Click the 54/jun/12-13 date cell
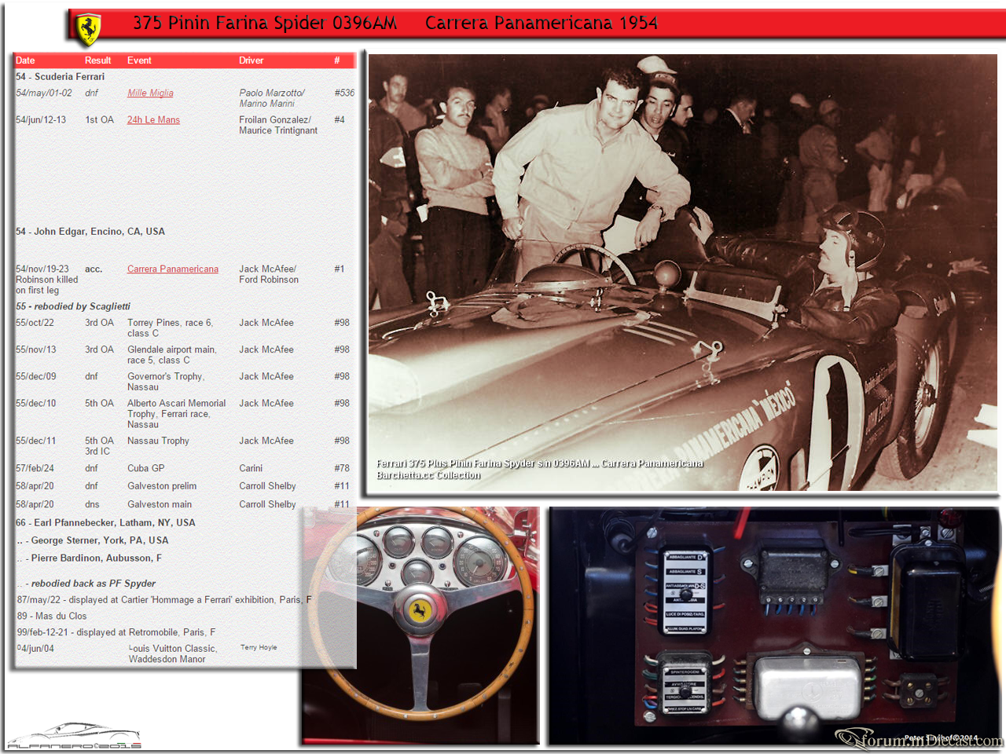1006x754 pixels. pyautogui.click(x=41, y=120)
